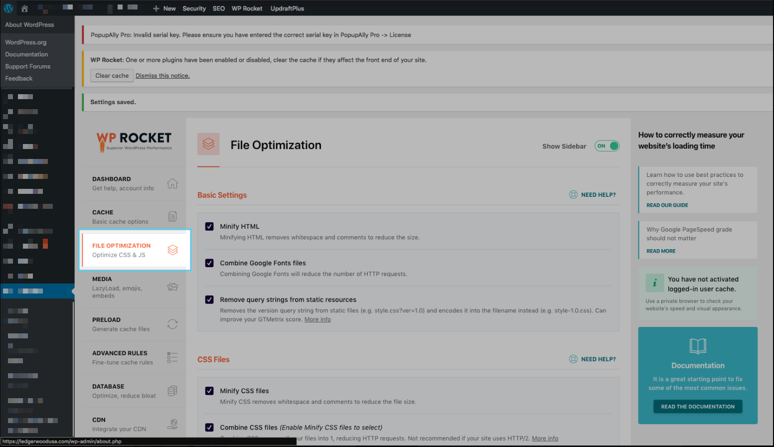774x447 pixels.
Task: Click Read More on PageSpeed grade card
Action: [661, 251]
